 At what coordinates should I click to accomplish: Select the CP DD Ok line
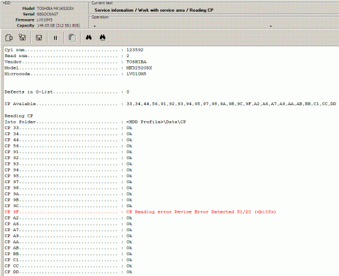(x=68, y=272)
